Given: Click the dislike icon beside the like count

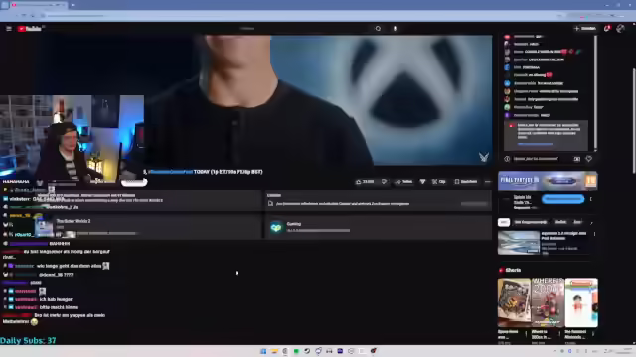Looking at the screenshot, I should click(x=384, y=182).
